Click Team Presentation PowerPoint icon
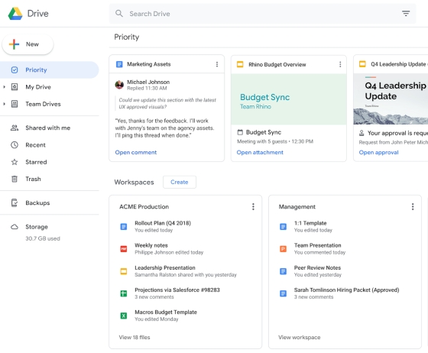 click(283, 249)
